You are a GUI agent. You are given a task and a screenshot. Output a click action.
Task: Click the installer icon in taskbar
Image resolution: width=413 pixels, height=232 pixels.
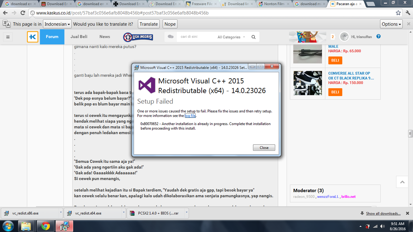coord(65,226)
